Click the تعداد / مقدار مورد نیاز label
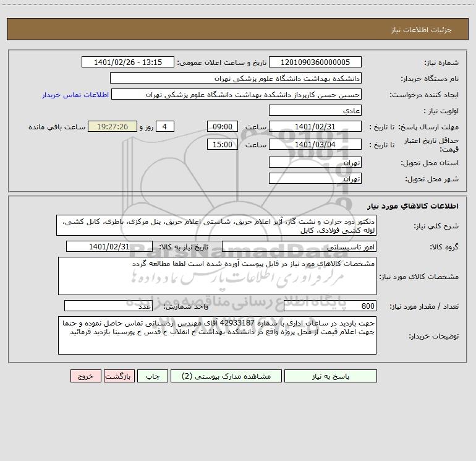 (424, 307)
